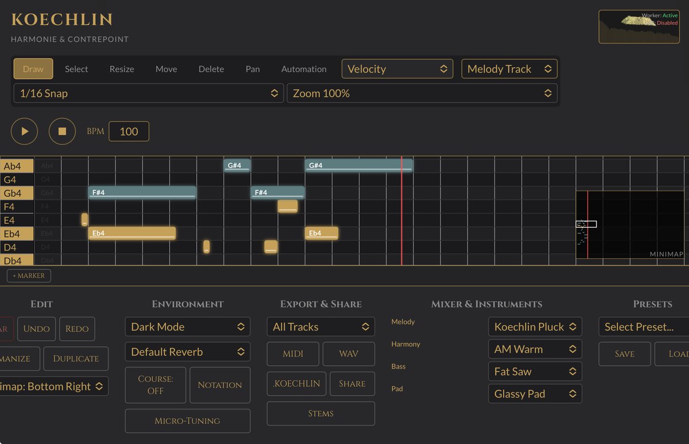The height and width of the screenshot is (444, 689).
Task: Select the long G#4 note ending at playhead
Action: click(359, 165)
